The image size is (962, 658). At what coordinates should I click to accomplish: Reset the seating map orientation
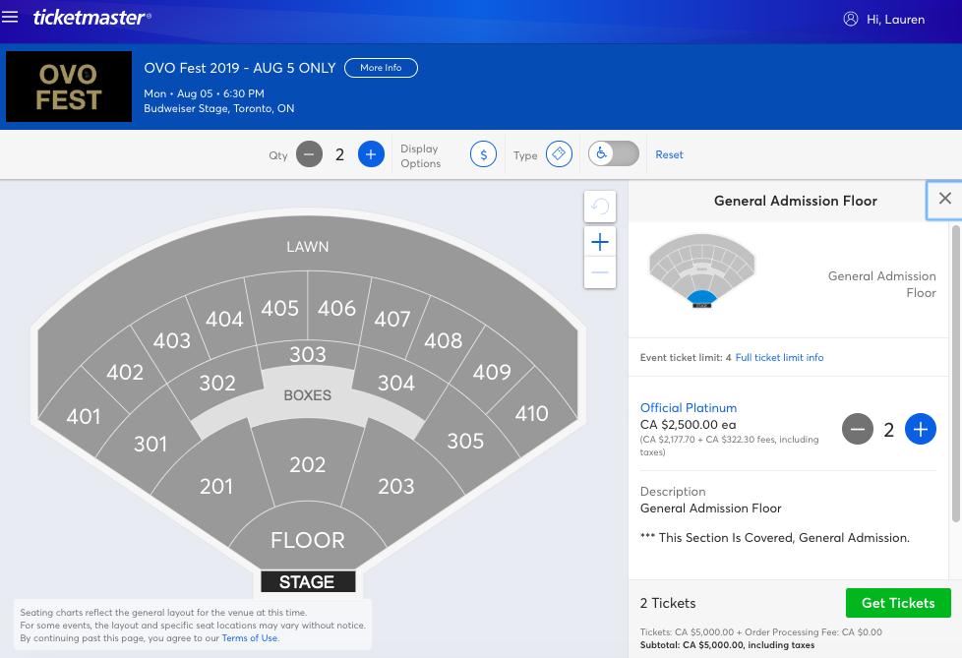click(600, 207)
